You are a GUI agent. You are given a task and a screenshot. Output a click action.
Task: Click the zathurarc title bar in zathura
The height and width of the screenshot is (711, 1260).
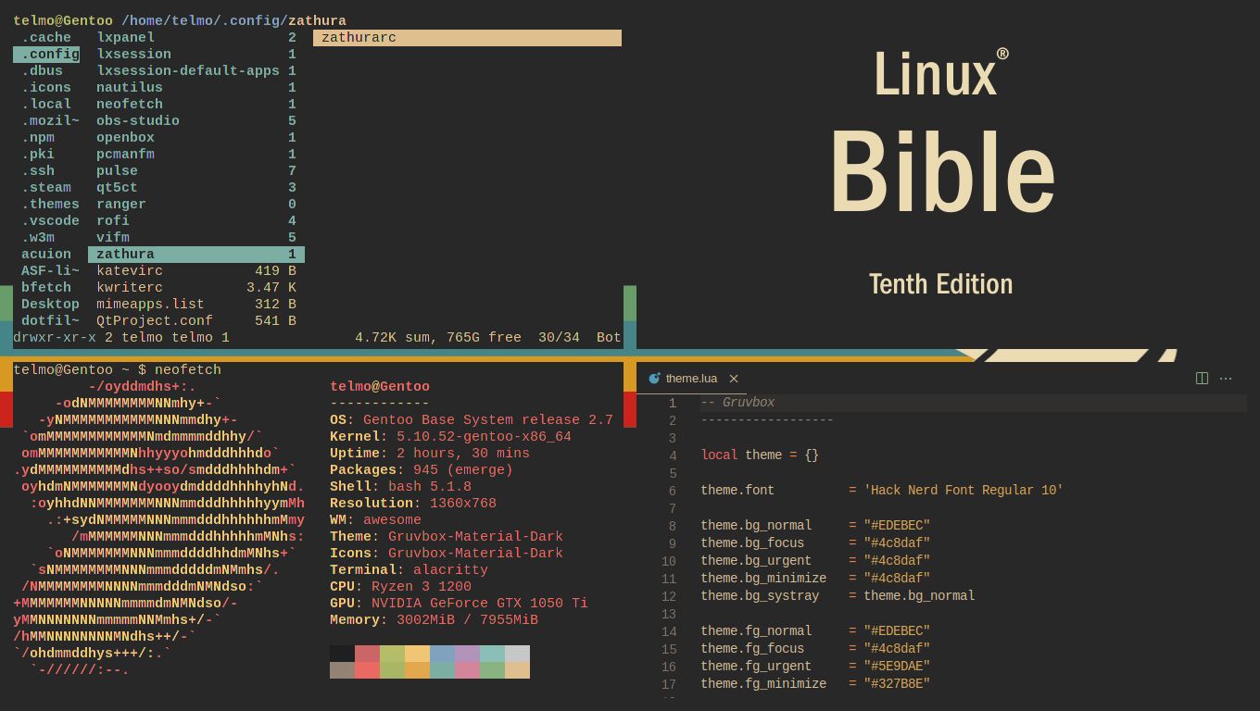pos(467,37)
